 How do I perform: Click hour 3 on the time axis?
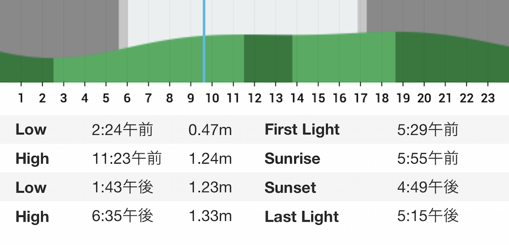[x=64, y=98]
